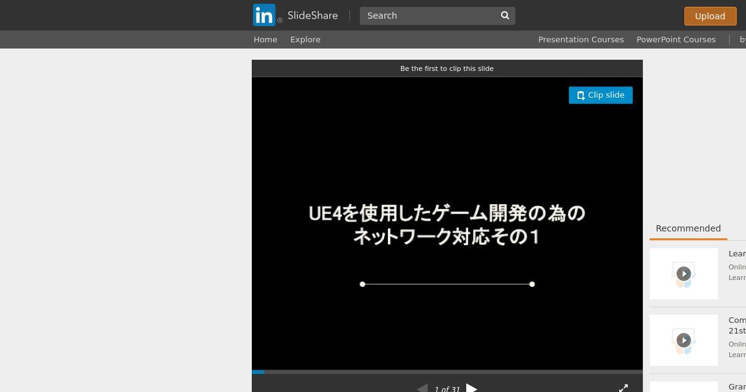Open the Home menu item
Image resolution: width=746 pixels, height=392 pixels.
coord(265,39)
